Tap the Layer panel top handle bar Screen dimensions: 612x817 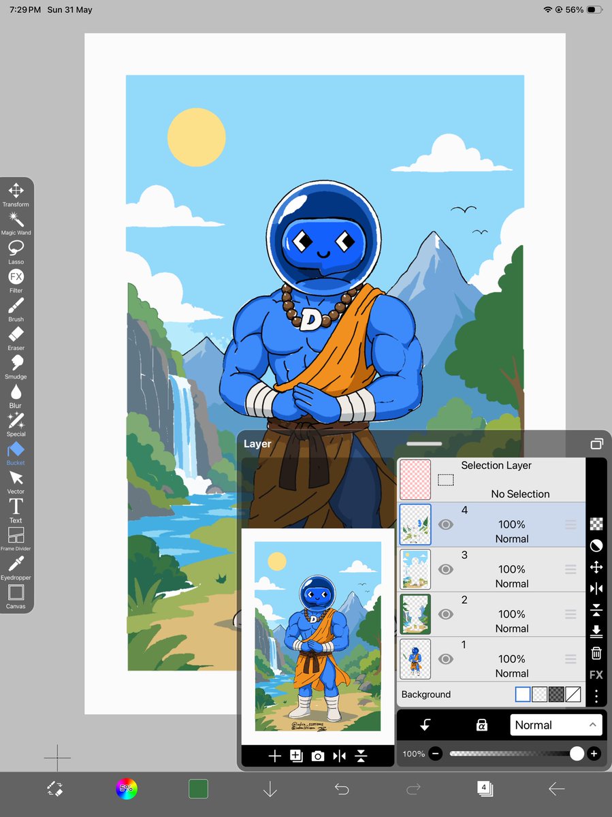coord(424,444)
